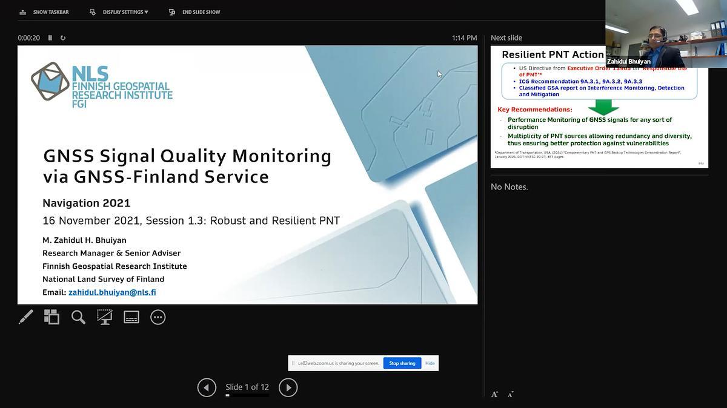Click End Slide Show

point(194,12)
